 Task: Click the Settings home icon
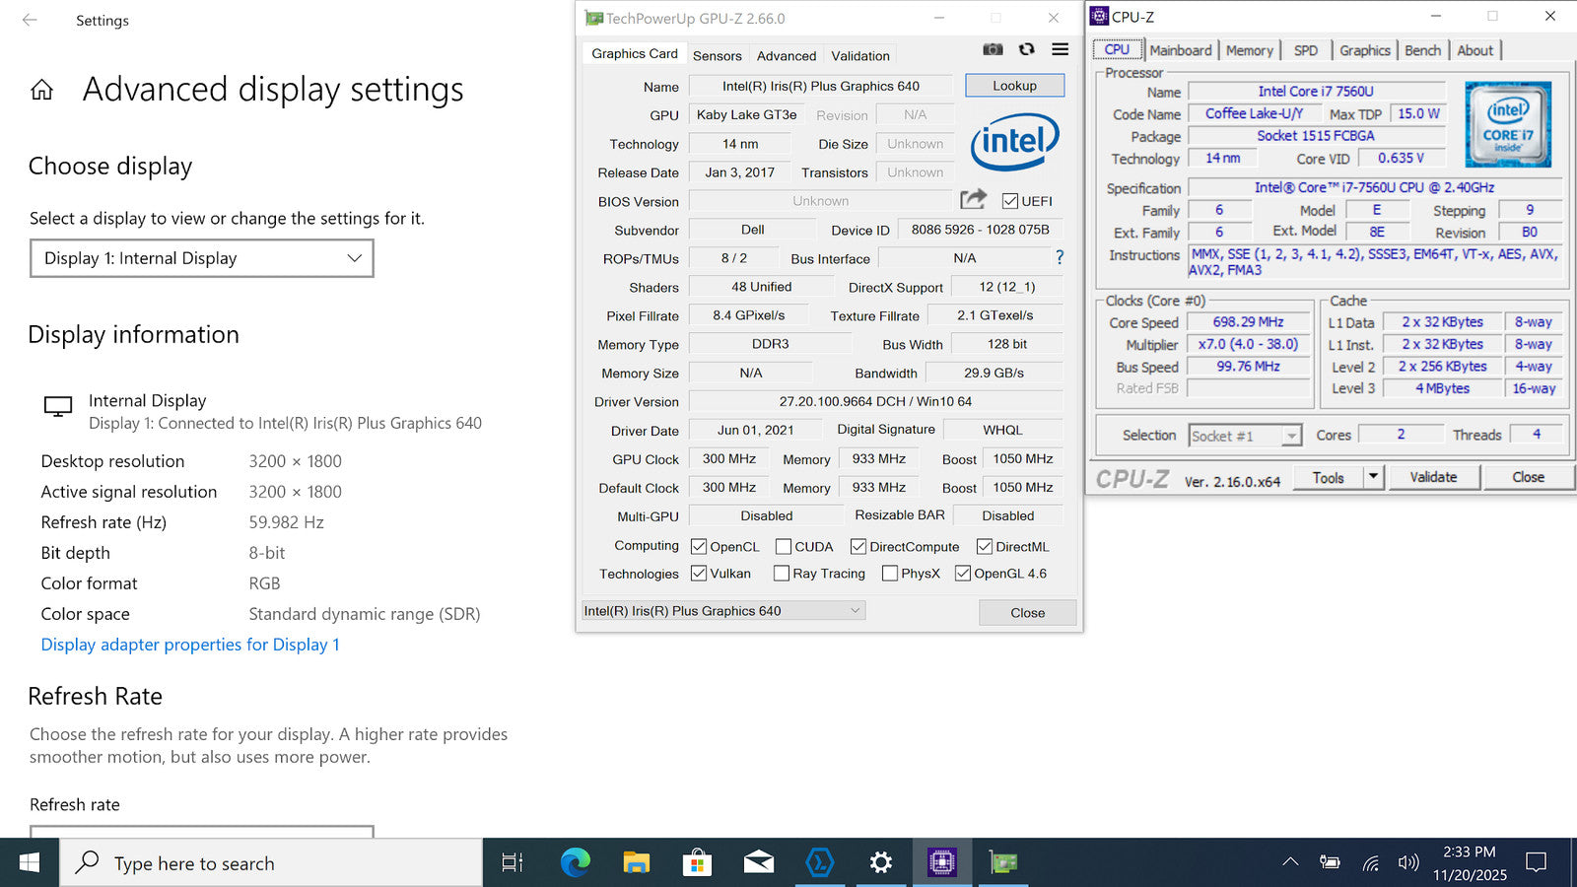41,91
